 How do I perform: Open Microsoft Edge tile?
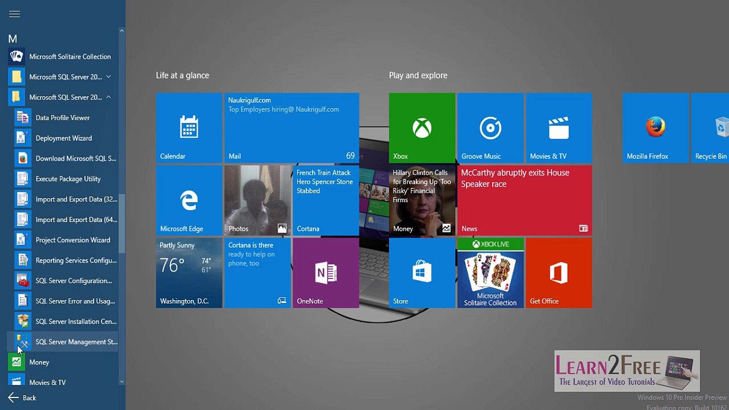tap(189, 200)
